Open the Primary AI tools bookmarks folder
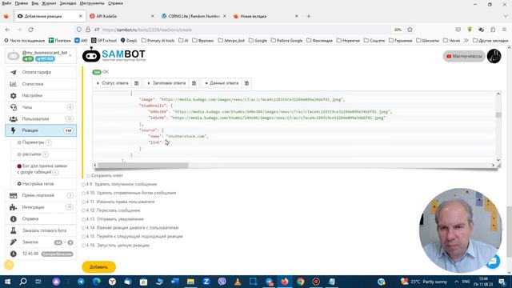This screenshot has height=288, width=512. [x=158, y=41]
